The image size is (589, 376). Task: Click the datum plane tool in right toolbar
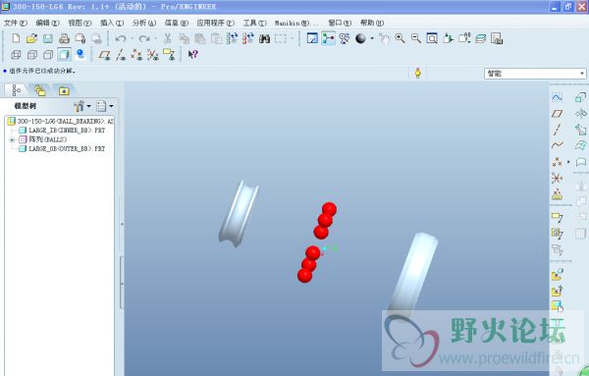point(557,114)
